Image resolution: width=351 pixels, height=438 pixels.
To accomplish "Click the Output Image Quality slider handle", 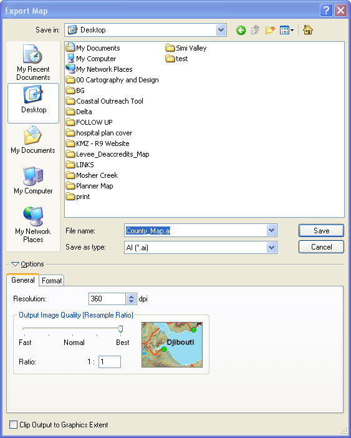I will [120, 329].
